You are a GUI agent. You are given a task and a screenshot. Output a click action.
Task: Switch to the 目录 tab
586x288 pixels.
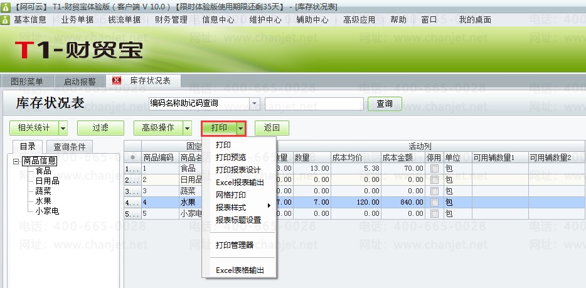coord(28,146)
